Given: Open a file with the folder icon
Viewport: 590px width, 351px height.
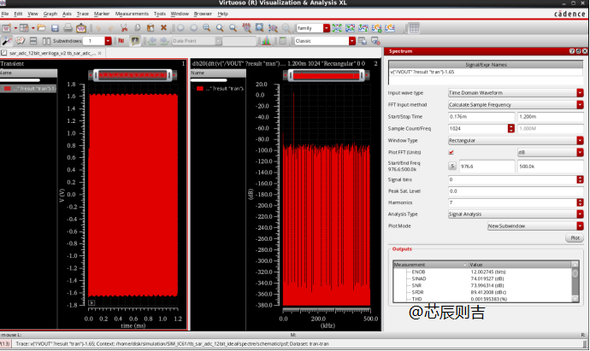Looking at the screenshot, I should [x=41, y=28].
